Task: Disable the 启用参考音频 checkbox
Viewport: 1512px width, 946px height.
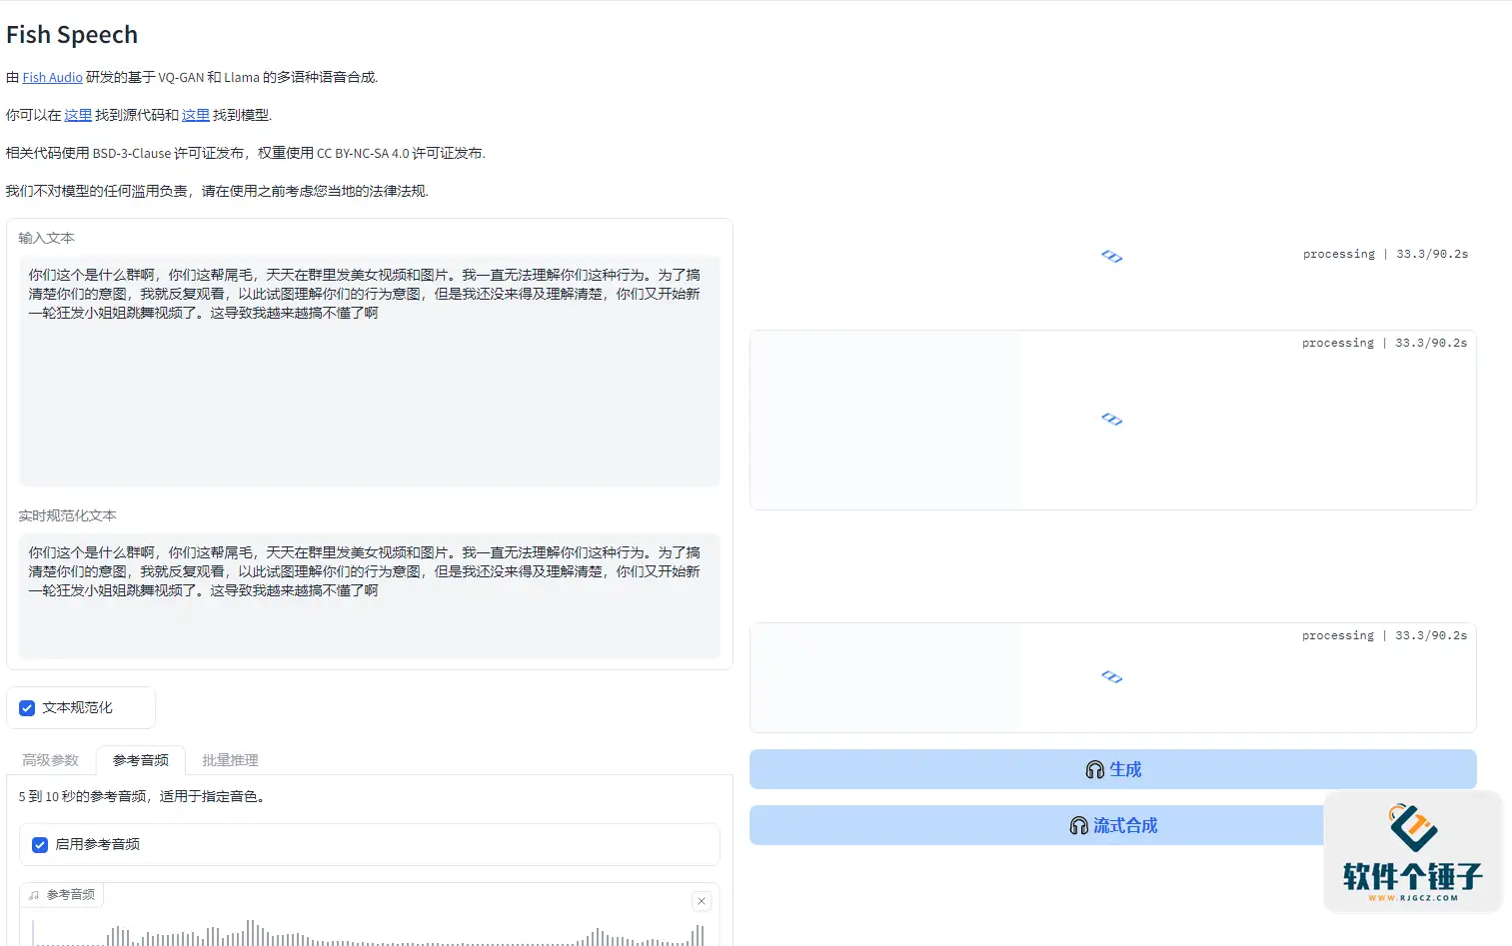Action: pos(40,845)
